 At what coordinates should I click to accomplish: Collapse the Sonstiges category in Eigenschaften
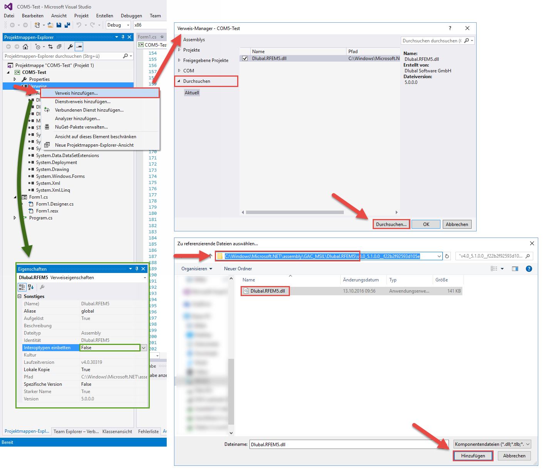pos(20,296)
